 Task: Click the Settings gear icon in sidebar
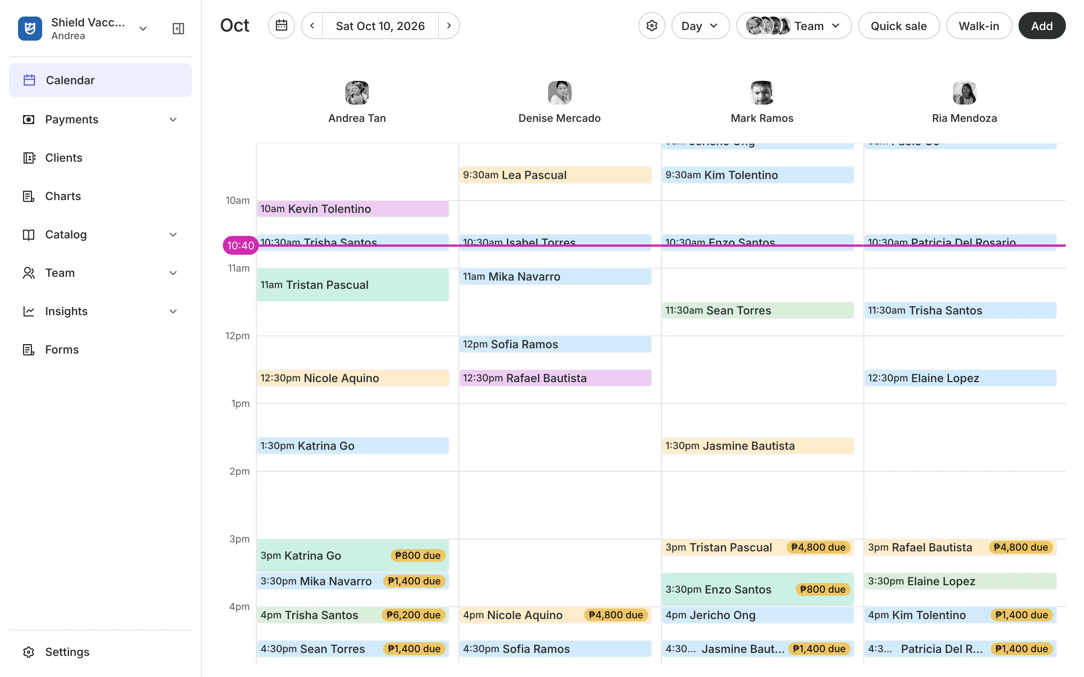coord(29,652)
